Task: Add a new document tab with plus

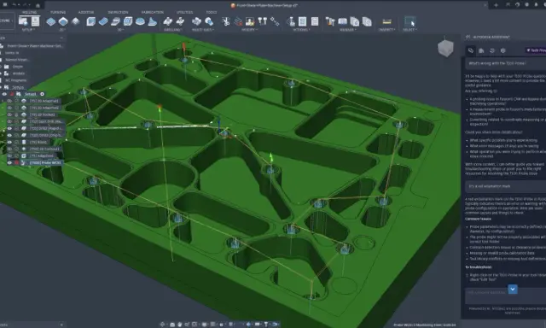Action: coord(496,5)
